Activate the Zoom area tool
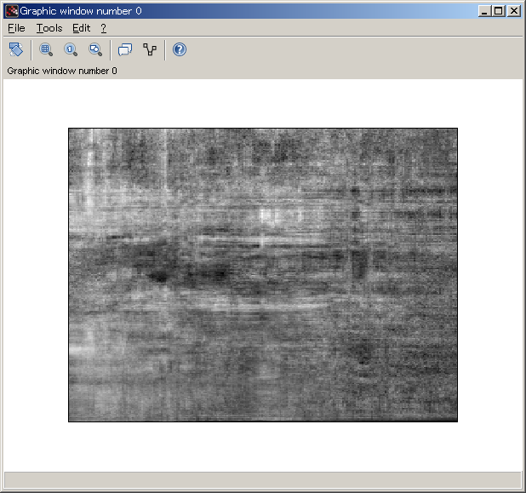Screen dimensions: 526x493 [x=46, y=49]
